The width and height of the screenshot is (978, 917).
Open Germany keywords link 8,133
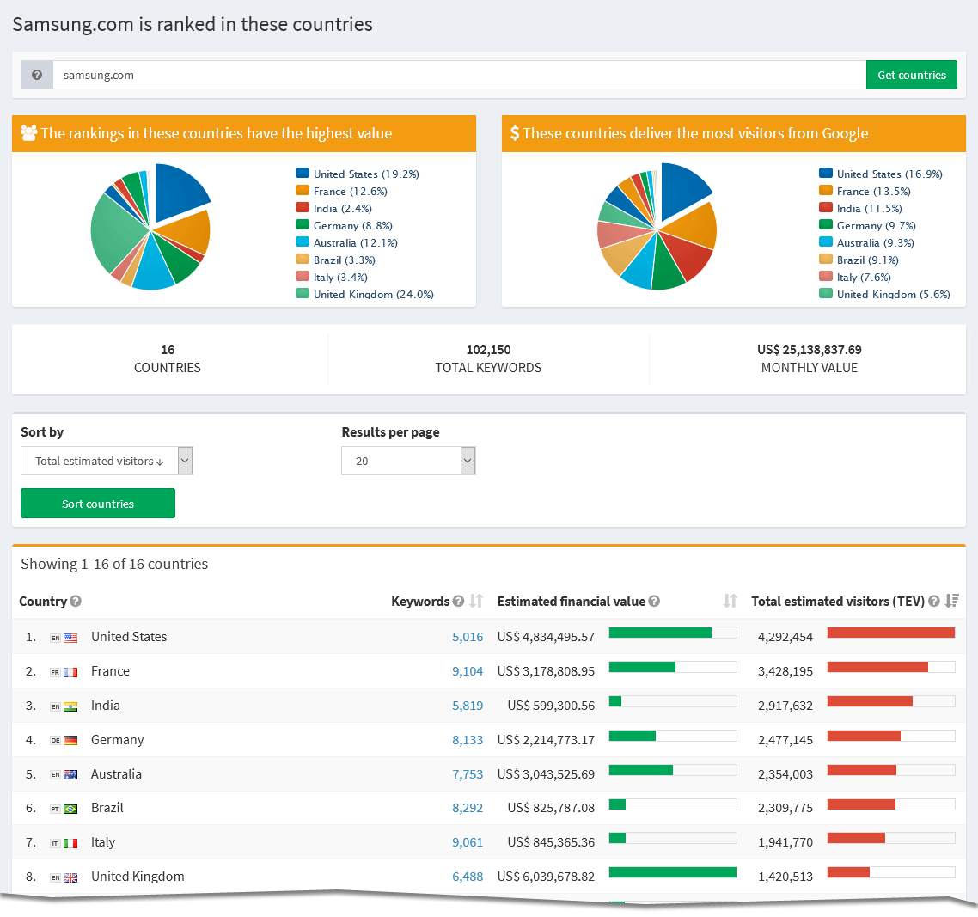click(468, 740)
